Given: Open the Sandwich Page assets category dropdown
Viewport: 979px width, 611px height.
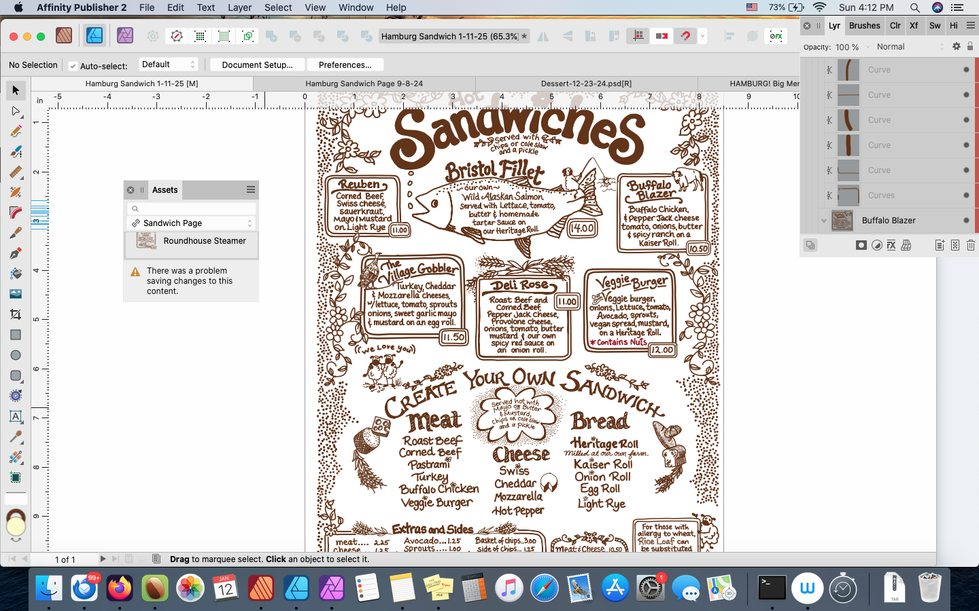Looking at the screenshot, I should point(192,223).
